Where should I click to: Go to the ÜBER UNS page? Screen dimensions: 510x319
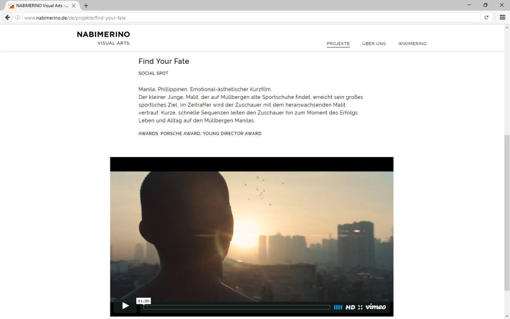[374, 44]
